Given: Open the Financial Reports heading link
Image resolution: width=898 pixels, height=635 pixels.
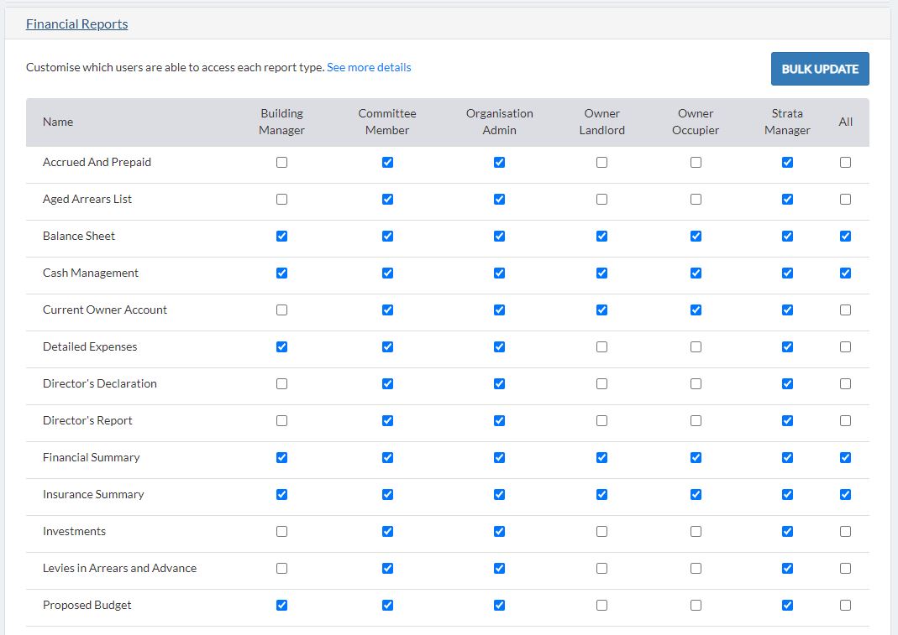Looking at the screenshot, I should coord(76,24).
